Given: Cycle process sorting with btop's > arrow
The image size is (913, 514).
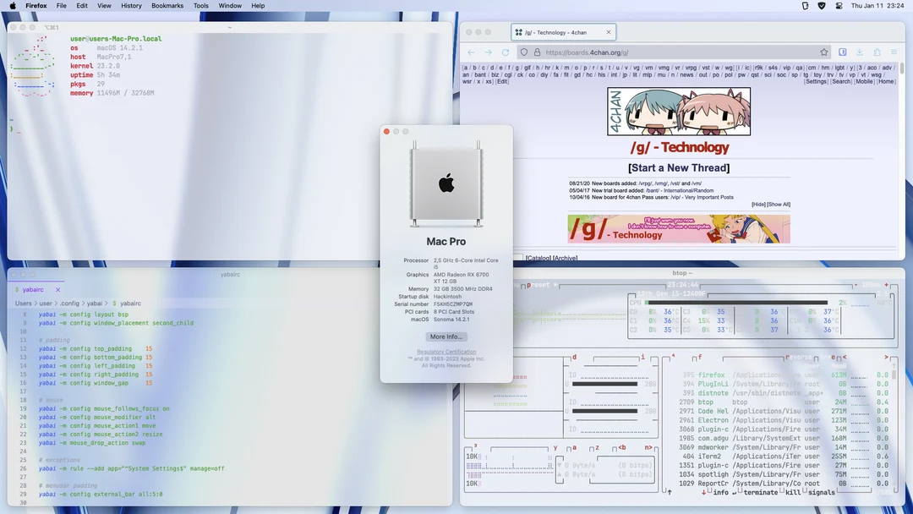Looking at the screenshot, I should [886, 358].
